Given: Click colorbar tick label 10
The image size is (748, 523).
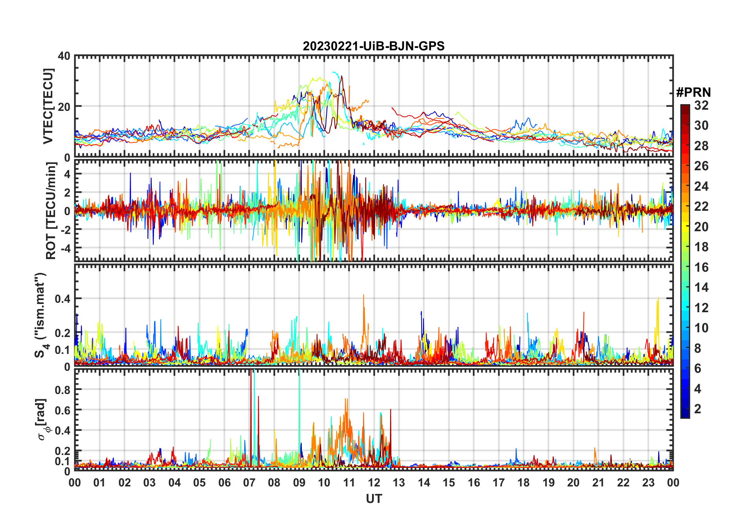Looking at the screenshot, I should pos(701,328).
